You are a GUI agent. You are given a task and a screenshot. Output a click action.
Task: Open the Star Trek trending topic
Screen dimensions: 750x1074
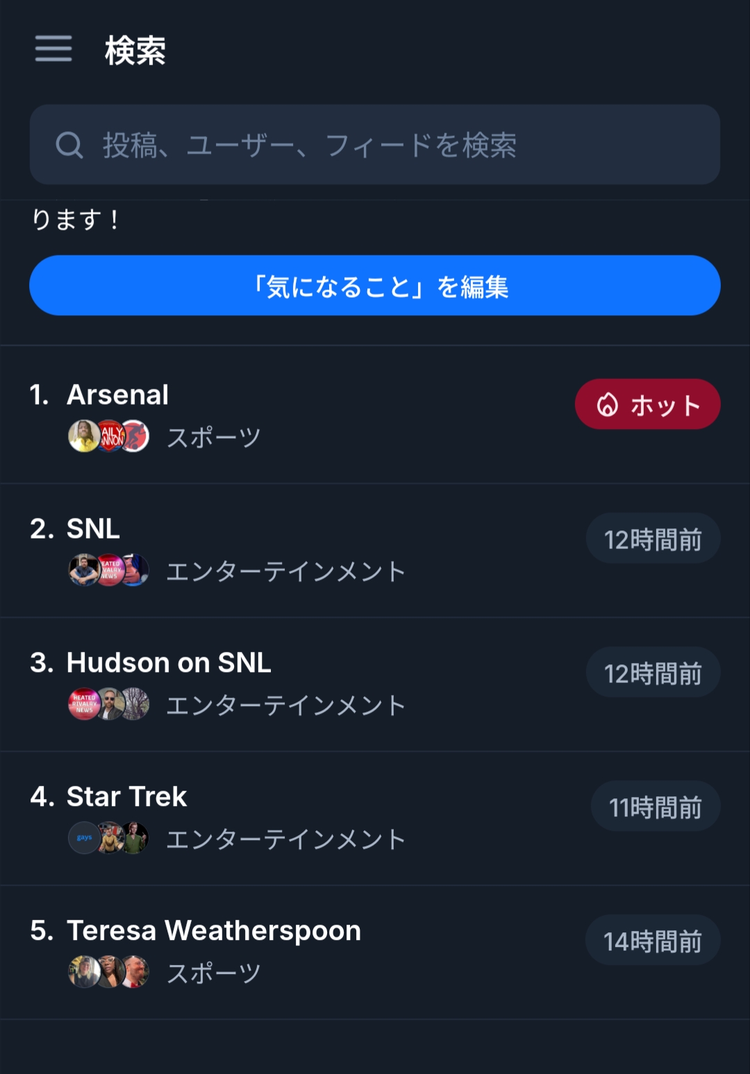tap(126, 797)
